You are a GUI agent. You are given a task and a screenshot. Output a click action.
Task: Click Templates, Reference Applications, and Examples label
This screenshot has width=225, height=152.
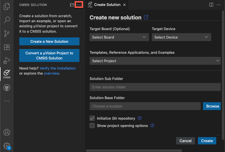(x=132, y=53)
